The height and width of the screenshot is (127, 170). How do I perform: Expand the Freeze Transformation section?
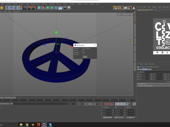153,86
